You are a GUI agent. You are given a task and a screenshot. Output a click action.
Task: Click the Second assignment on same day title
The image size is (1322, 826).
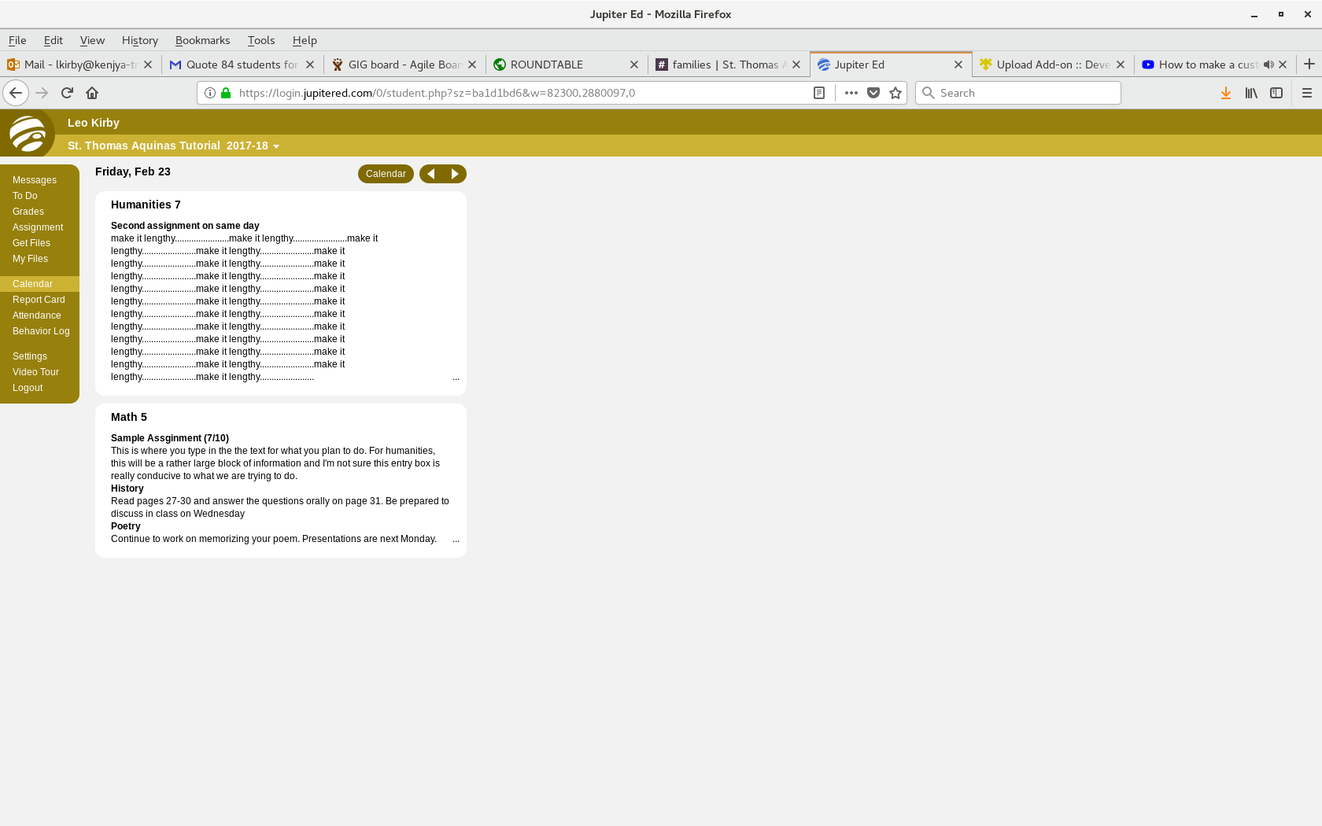pyautogui.click(x=185, y=226)
